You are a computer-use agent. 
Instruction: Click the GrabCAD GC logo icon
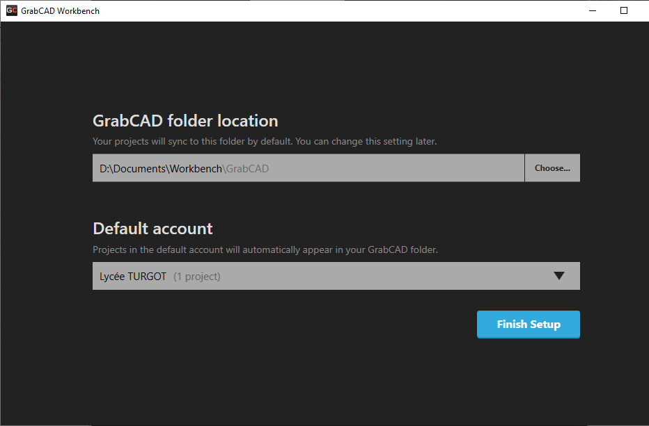click(x=12, y=10)
